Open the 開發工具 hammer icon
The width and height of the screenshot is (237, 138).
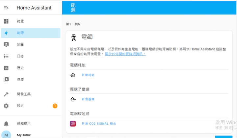coord(6,94)
